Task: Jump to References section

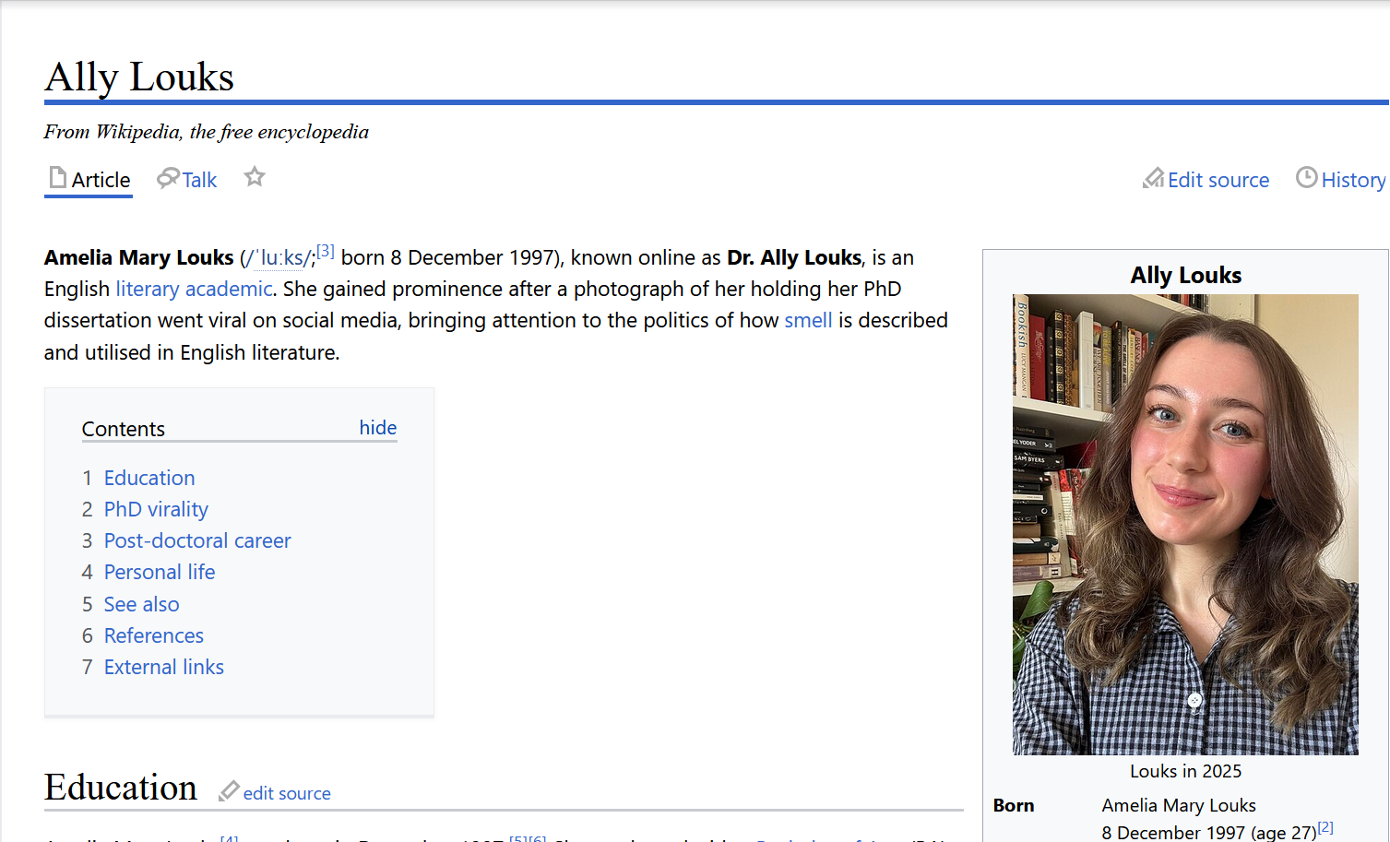Action: coord(153,635)
